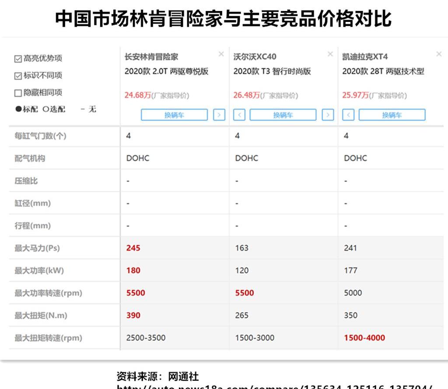
Task: Click the horsepower value 163
Action: tap(241, 248)
